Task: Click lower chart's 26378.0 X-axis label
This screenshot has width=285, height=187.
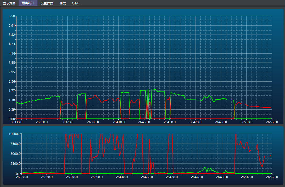Action: (x=72, y=177)
